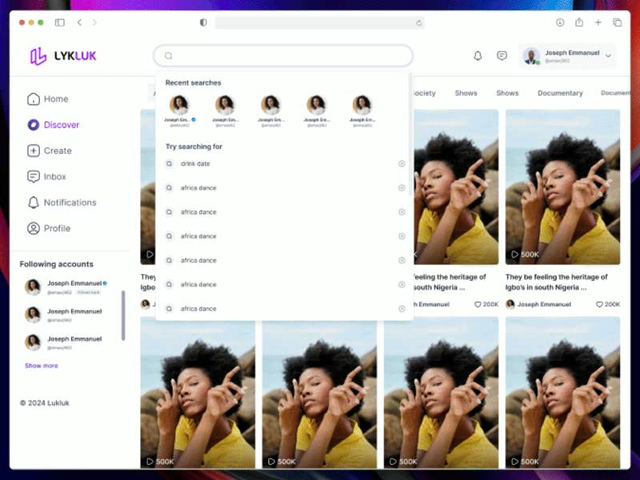This screenshot has height=480, width=640.
Task: Click the "Try searching for" heading
Action: tap(194, 146)
